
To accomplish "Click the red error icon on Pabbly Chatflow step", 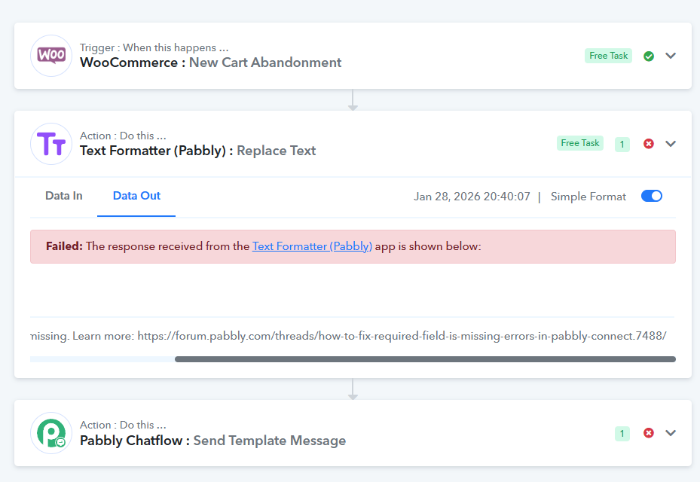I will [649, 433].
